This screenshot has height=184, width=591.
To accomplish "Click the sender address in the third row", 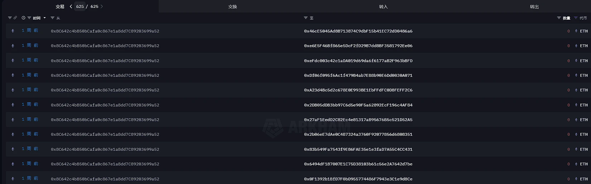I will point(105,61).
